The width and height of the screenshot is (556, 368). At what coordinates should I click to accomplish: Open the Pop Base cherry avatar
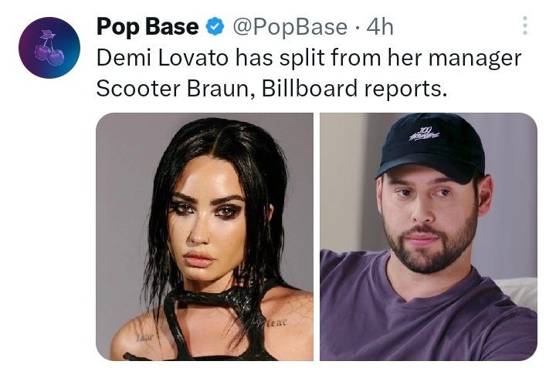point(49,48)
